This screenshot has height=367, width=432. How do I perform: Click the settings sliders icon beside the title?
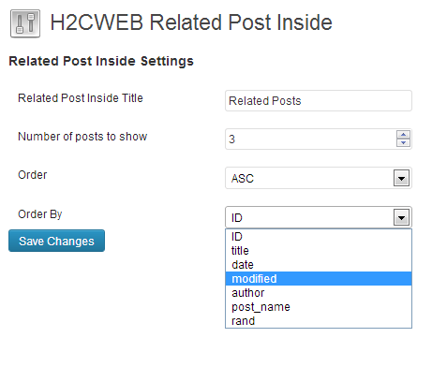(25, 23)
